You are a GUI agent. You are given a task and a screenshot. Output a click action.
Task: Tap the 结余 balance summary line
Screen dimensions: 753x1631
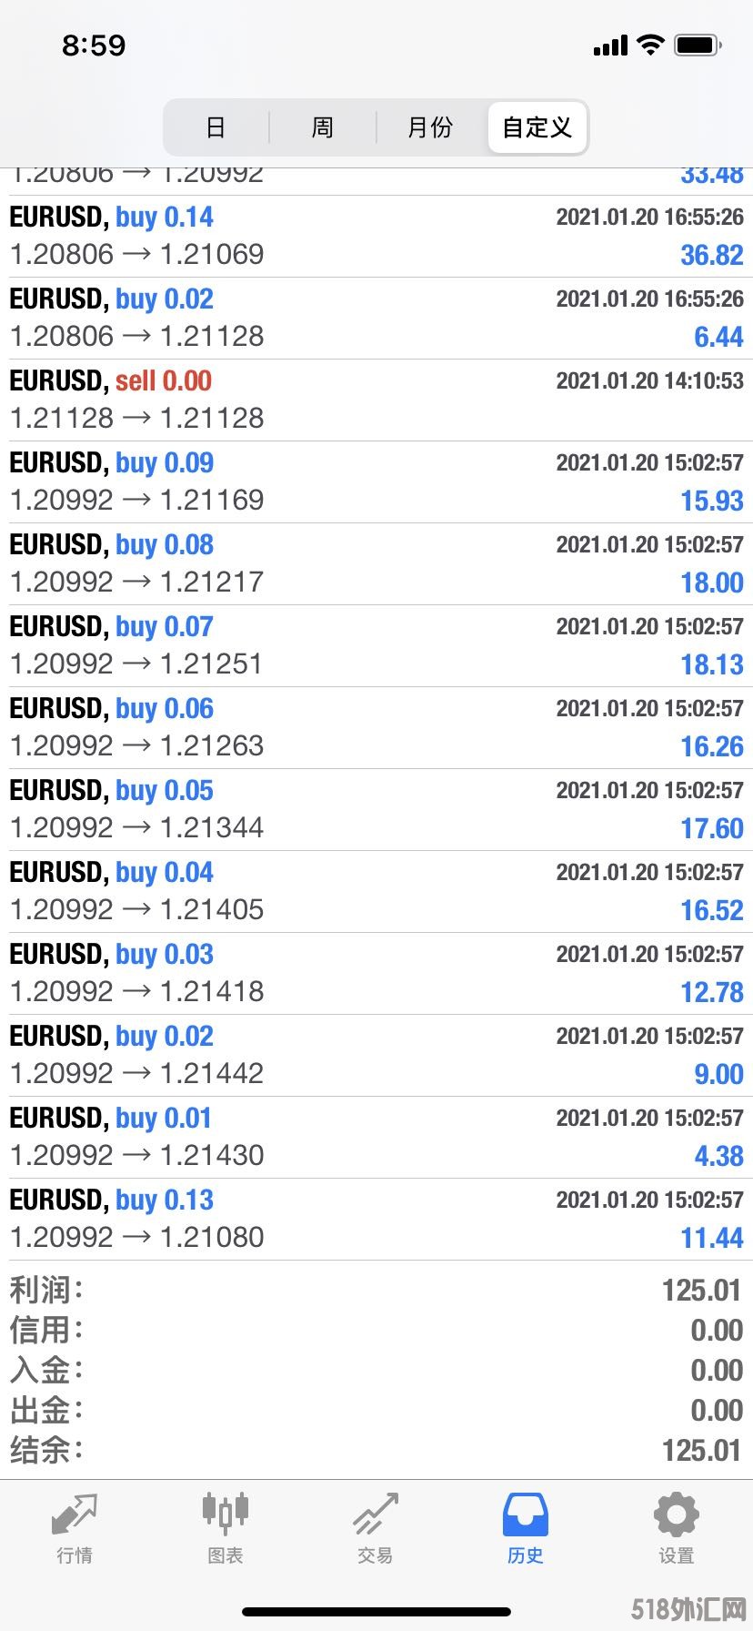[x=376, y=1450]
